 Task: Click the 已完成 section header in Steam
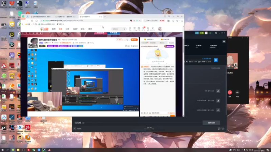click(x=79, y=123)
